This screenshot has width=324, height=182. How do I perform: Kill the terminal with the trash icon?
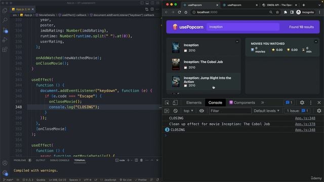[x=142, y=160]
